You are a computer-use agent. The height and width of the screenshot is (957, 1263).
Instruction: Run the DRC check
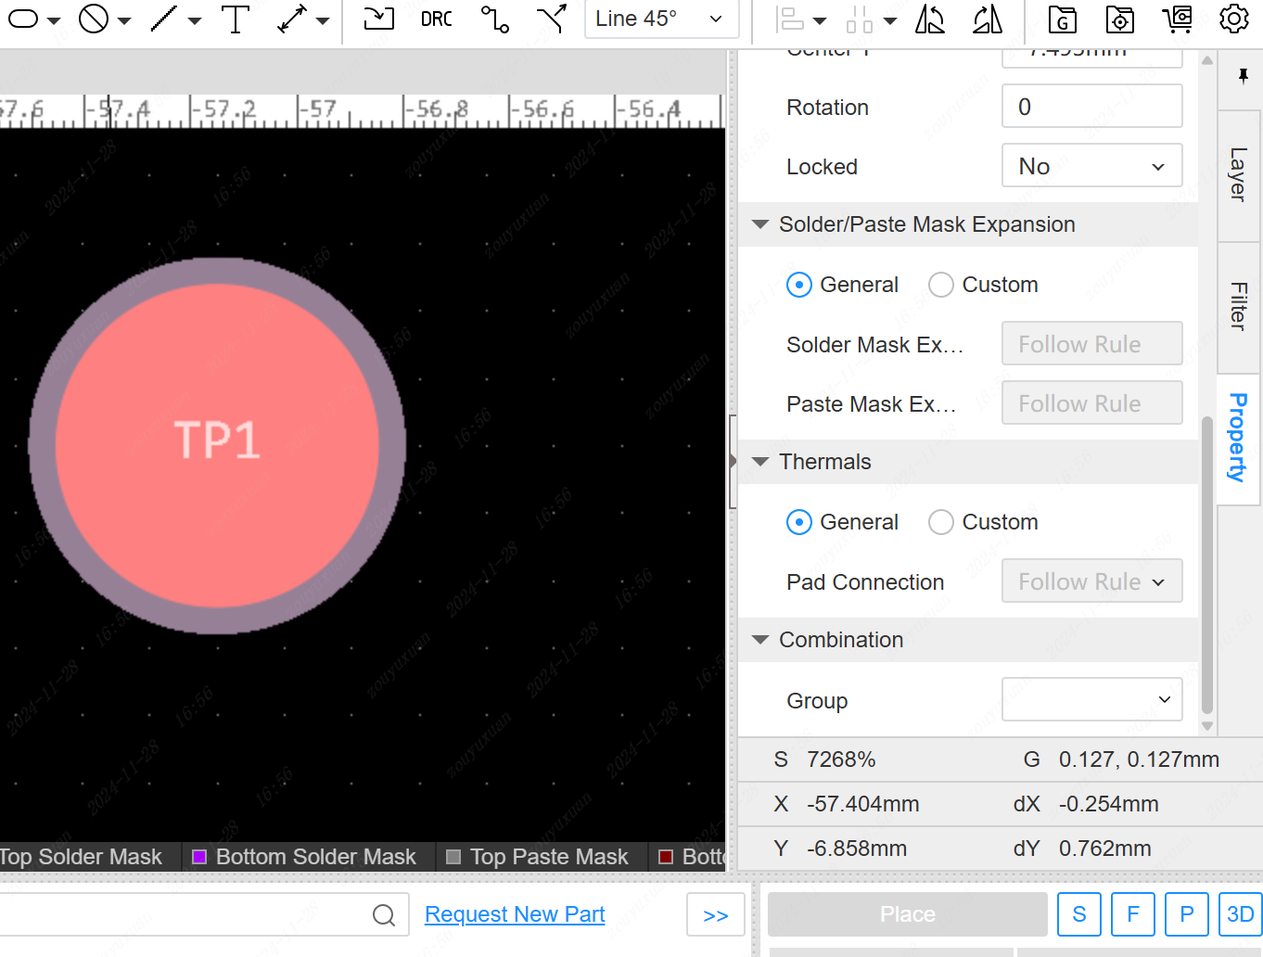tap(436, 19)
